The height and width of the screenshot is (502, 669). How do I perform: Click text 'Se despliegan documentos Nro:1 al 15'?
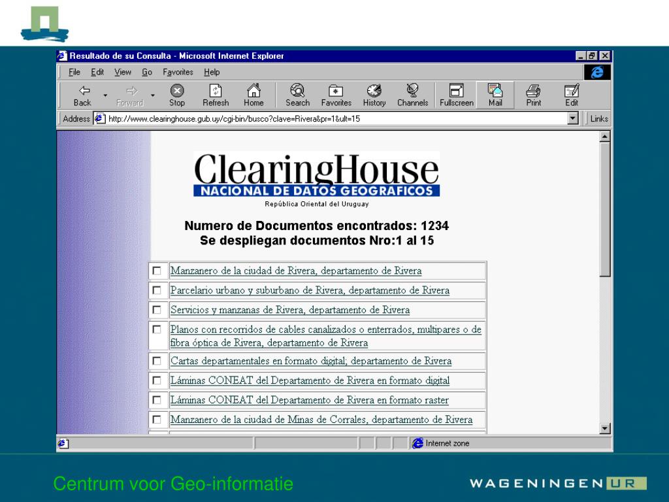point(317,241)
